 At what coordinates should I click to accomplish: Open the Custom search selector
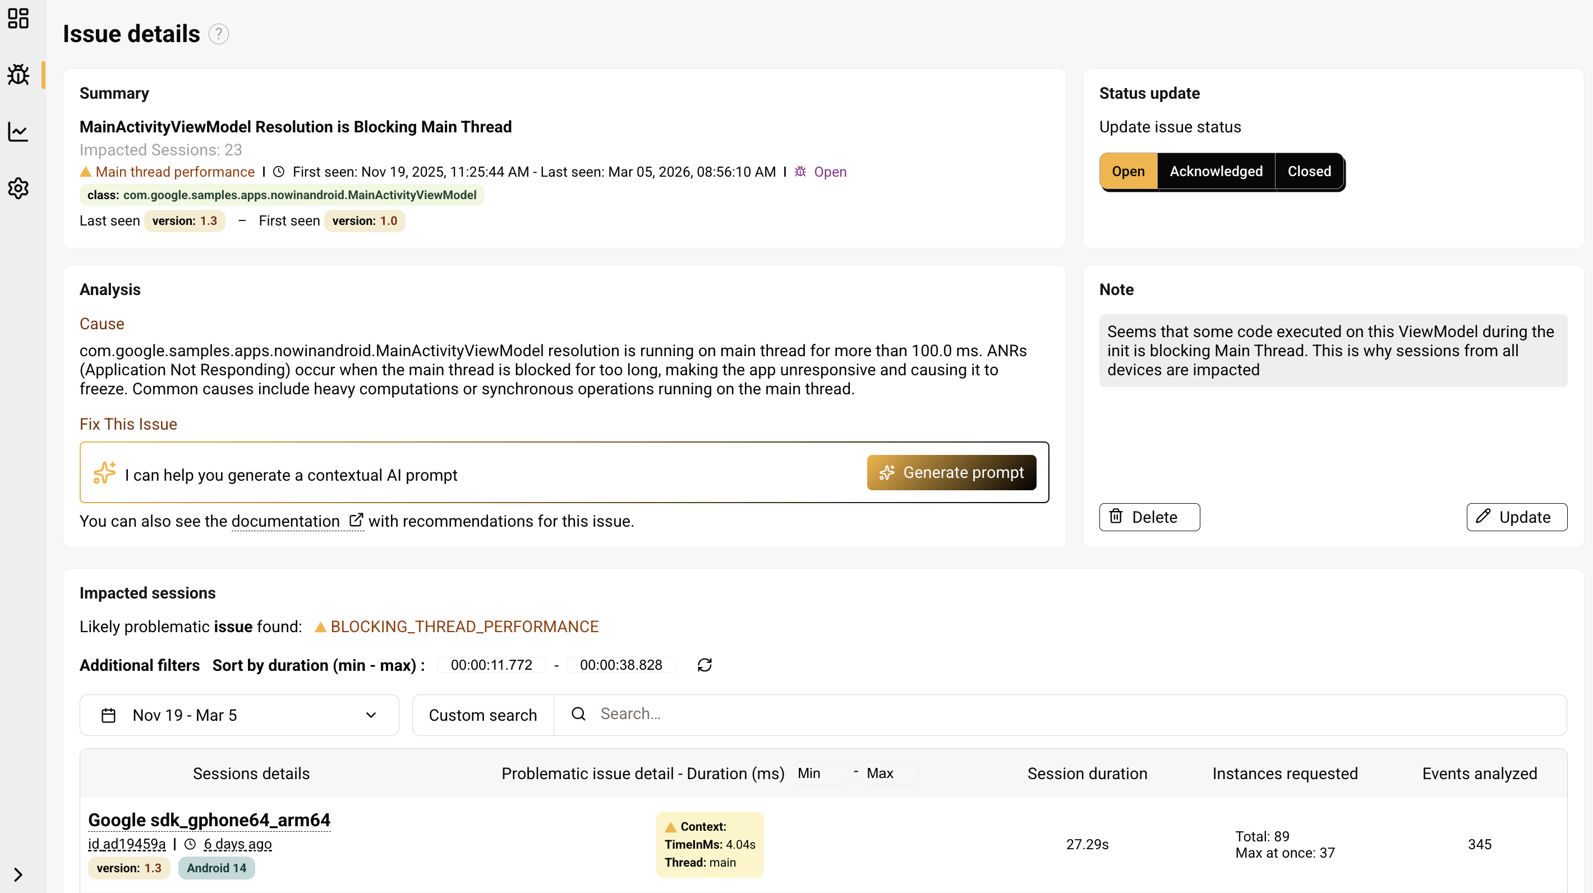click(x=482, y=715)
